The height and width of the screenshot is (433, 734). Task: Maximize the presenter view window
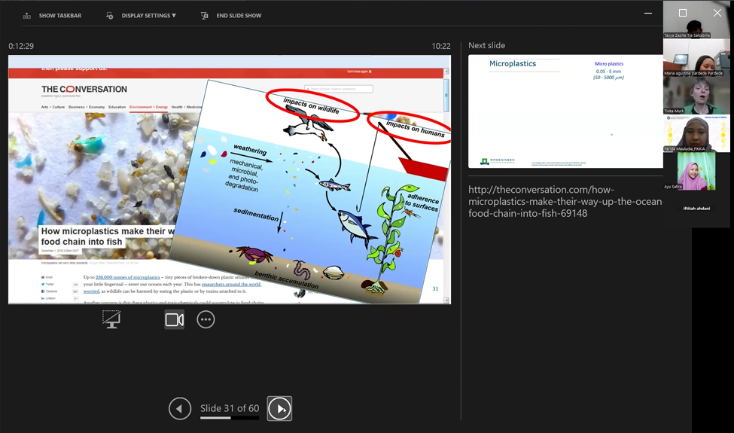point(683,13)
